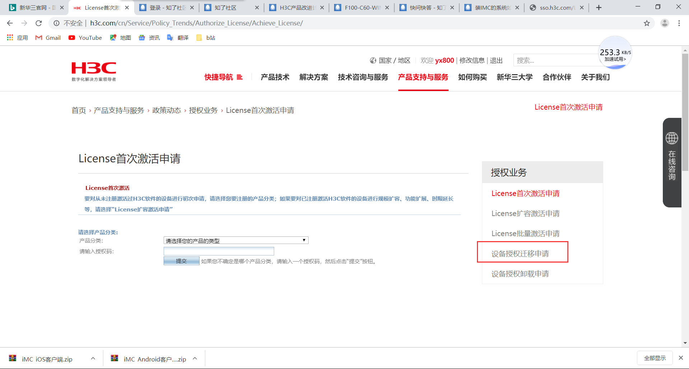Click the browser address bar URL
The width and height of the screenshot is (689, 369).
196,23
